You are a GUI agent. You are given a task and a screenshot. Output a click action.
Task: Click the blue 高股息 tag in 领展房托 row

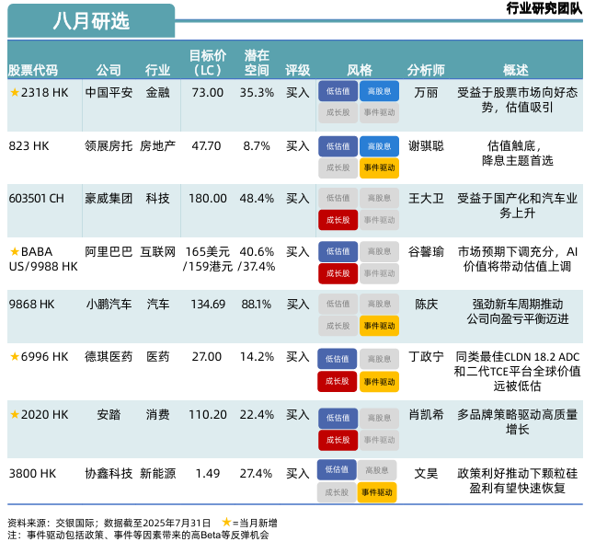coord(379,146)
